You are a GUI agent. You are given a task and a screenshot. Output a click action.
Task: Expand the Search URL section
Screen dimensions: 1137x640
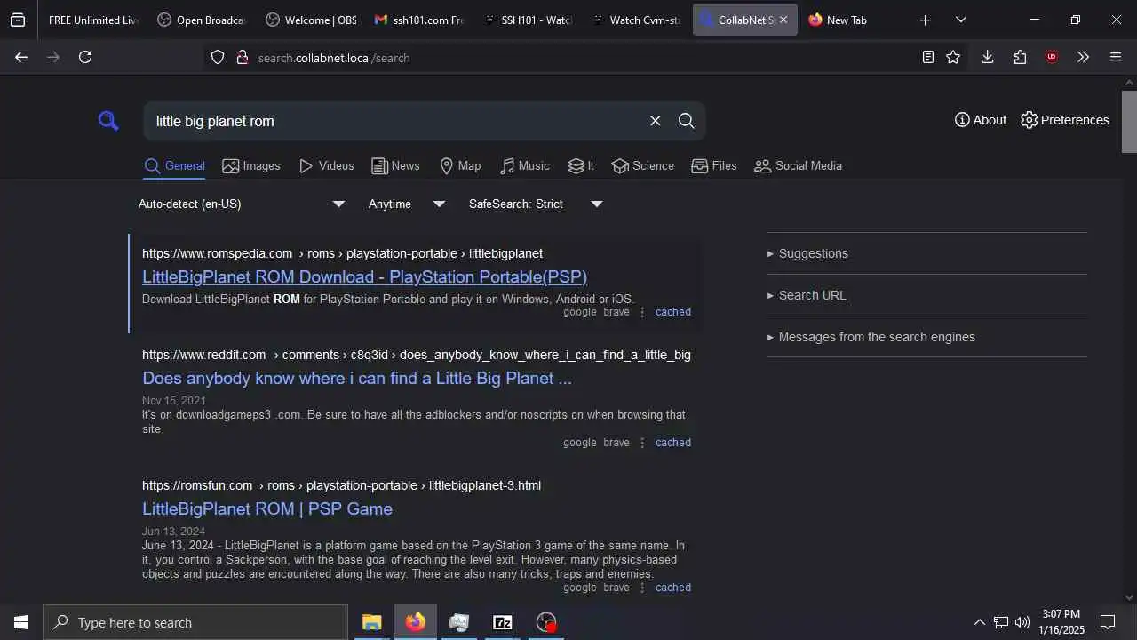click(807, 295)
